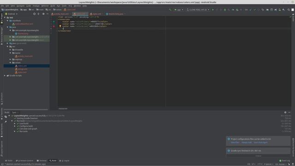Click user avatar icon at toolbar right end
This screenshot has width=295, height=166.
293,10
